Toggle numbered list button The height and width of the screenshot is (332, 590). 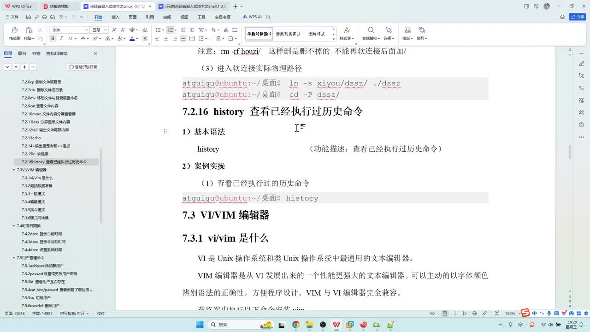pos(170,30)
